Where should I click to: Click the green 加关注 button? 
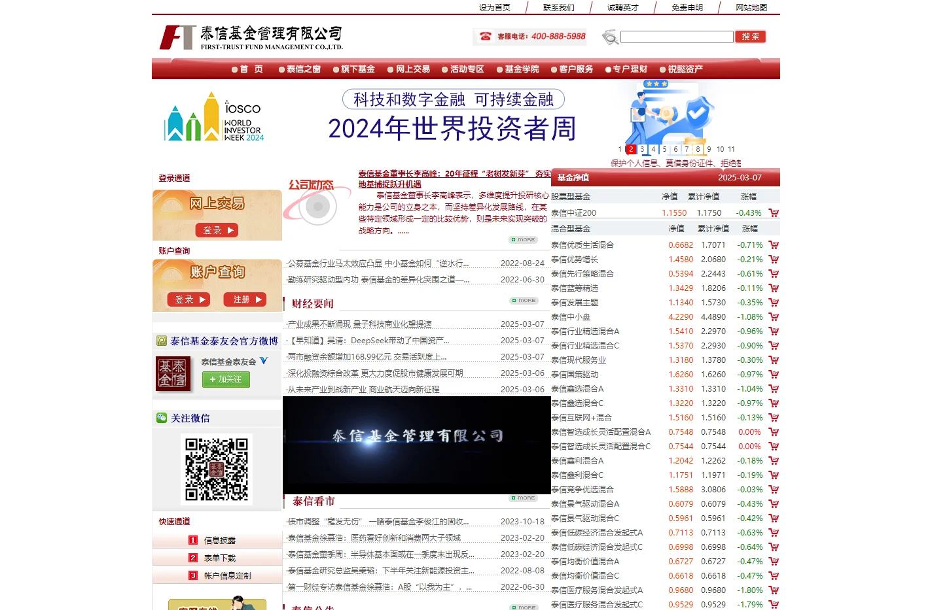click(226, 379)
